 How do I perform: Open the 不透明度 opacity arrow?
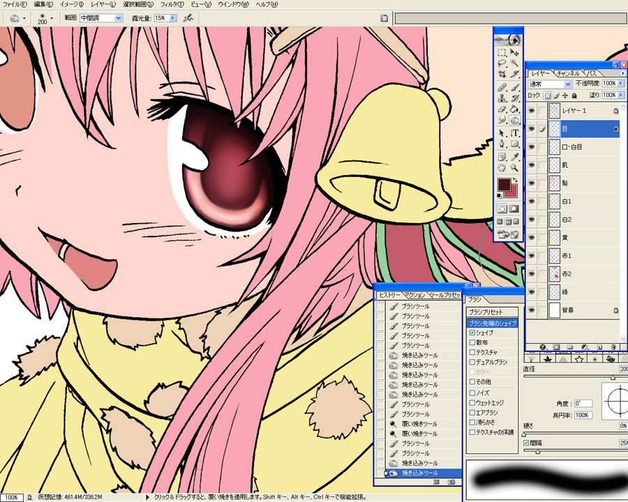pyautogui.click(x=621, y=83)
